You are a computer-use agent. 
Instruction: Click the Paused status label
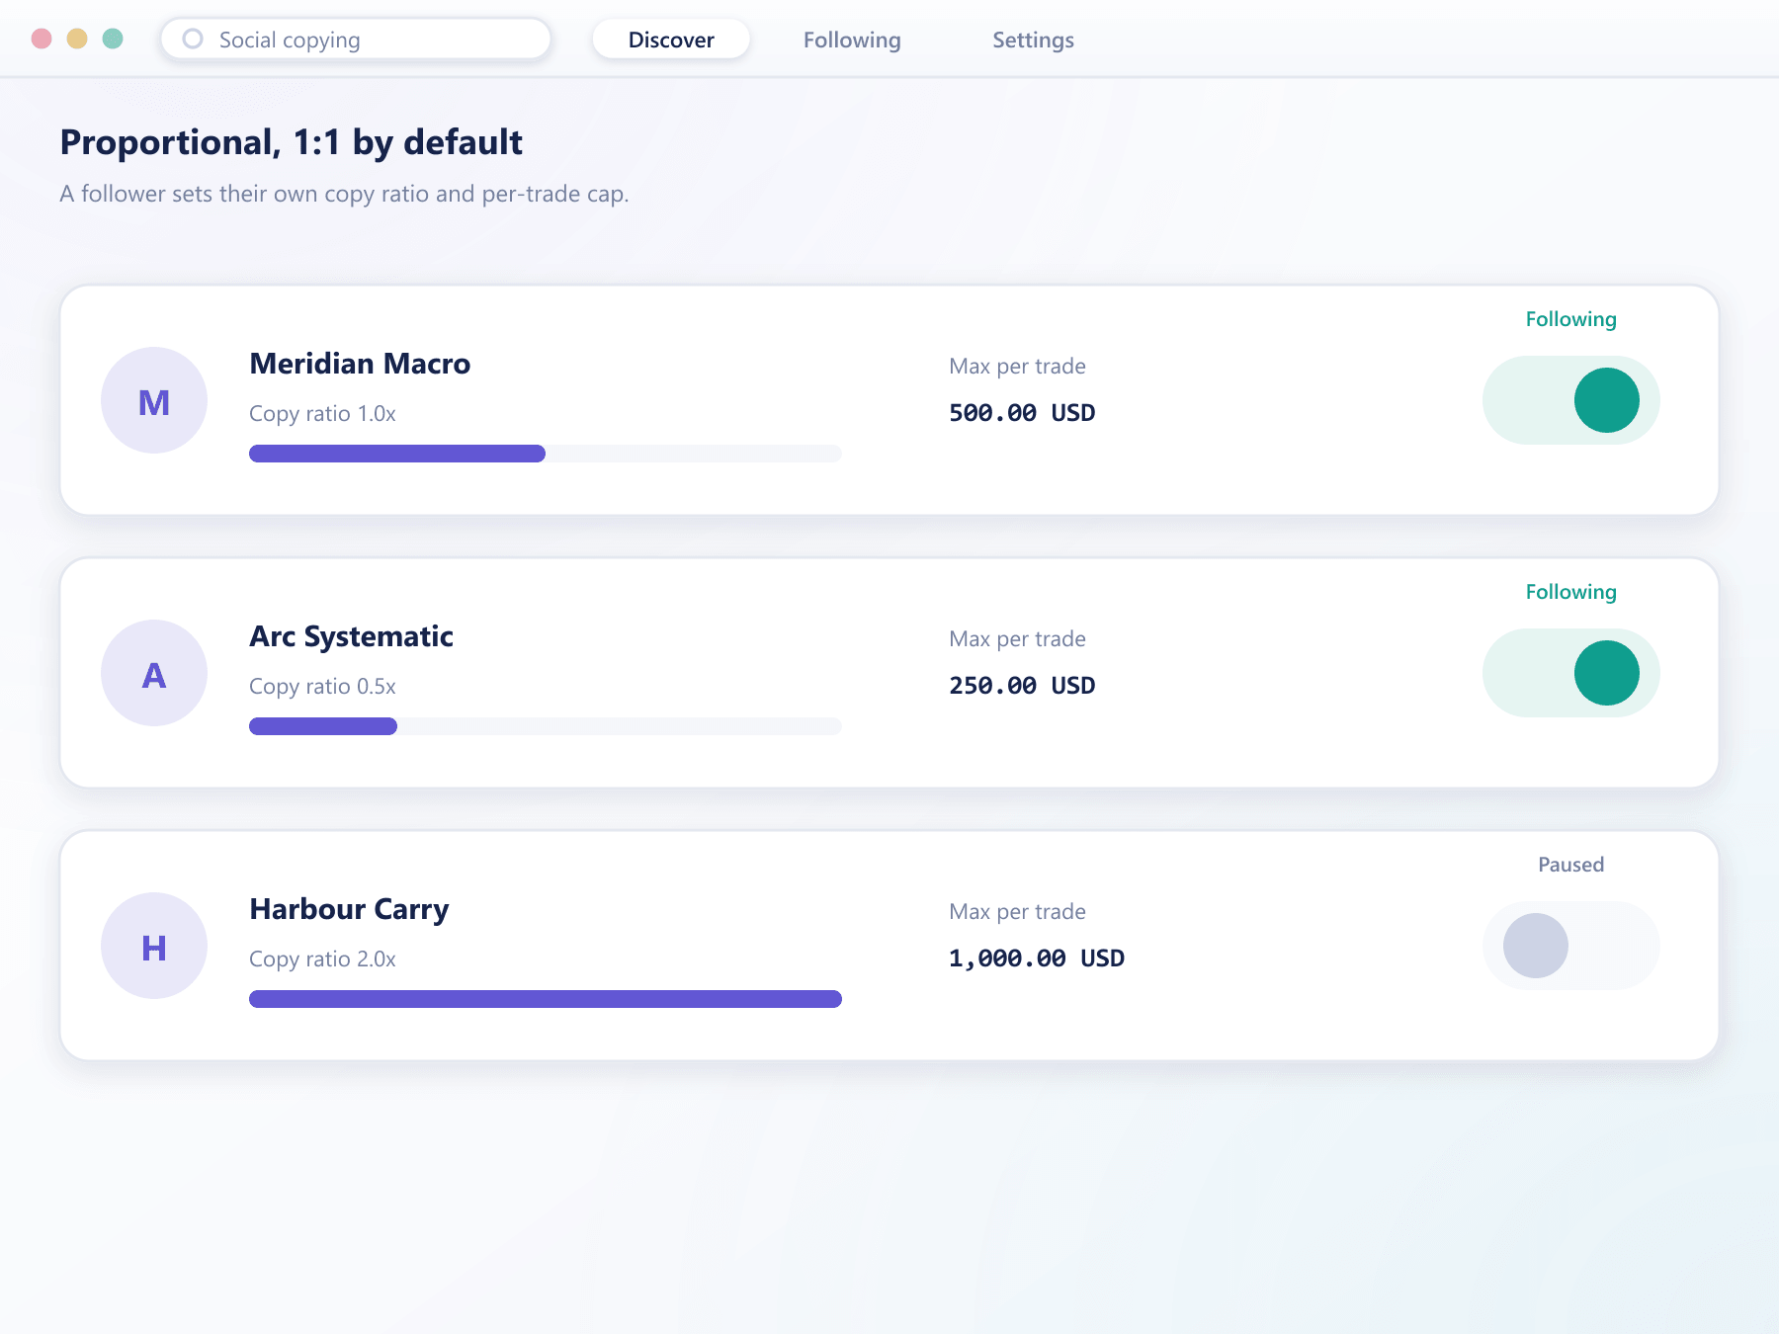pyautogui.click(x=1570, y=865)
